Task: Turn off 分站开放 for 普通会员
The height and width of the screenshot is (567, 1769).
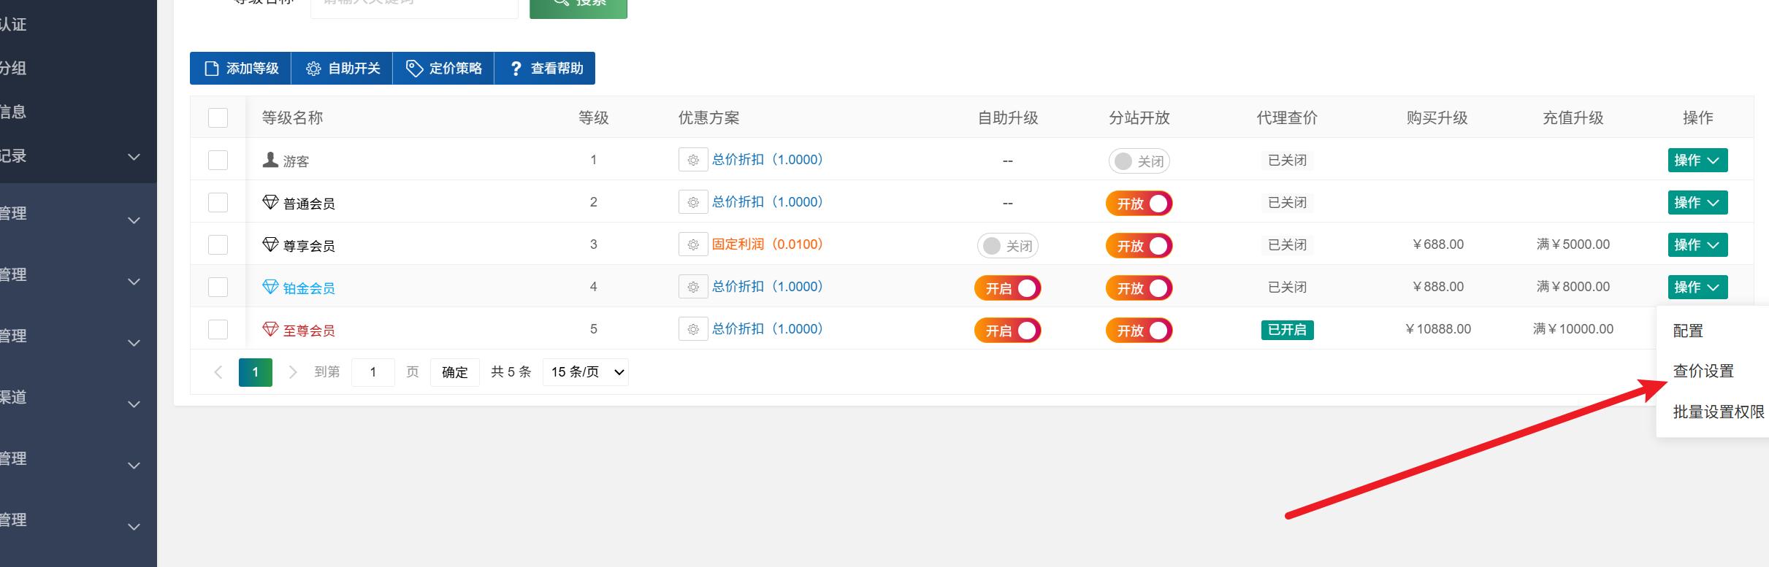Action: (1139, 203)
